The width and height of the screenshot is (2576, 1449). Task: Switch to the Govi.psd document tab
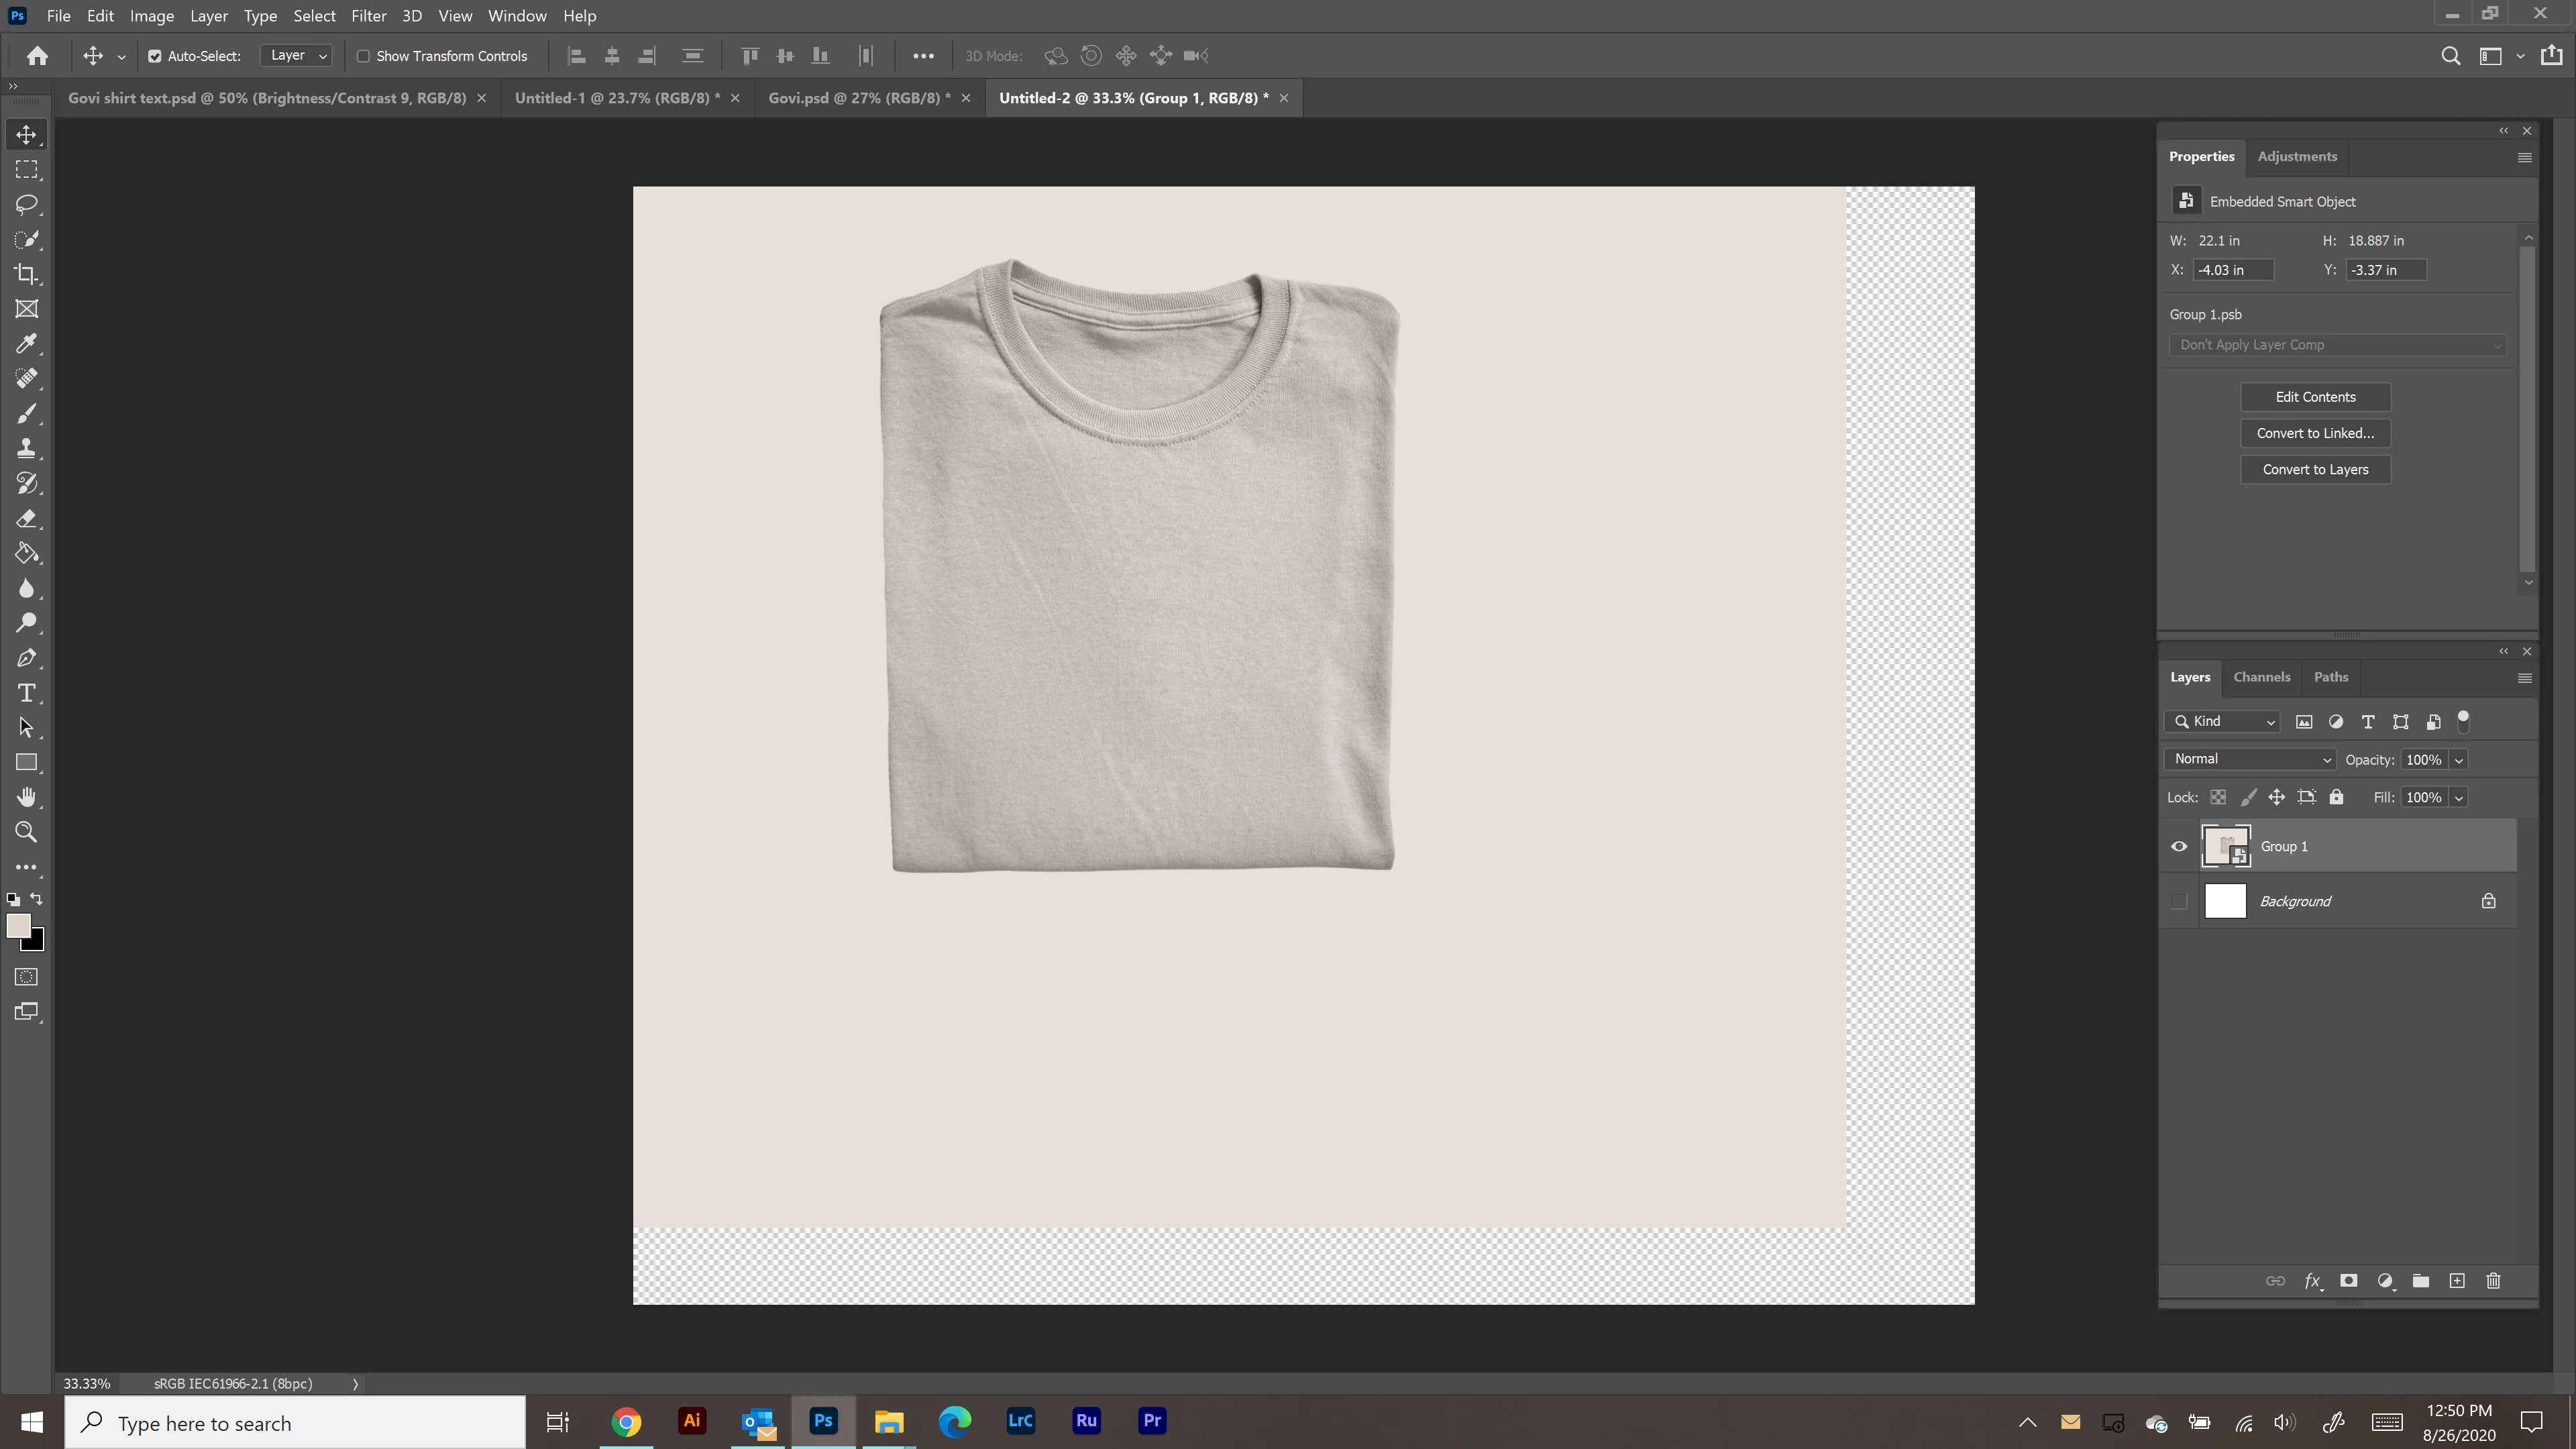point(859,98)
